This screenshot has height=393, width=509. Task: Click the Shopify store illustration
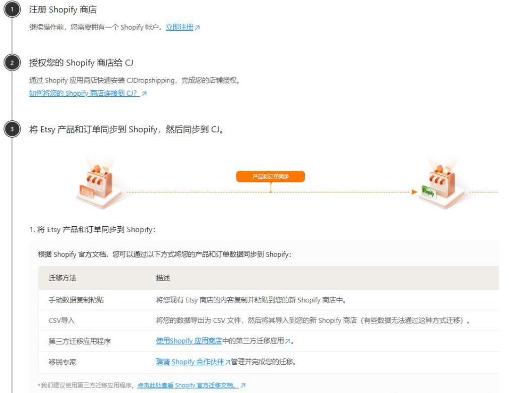443,183
